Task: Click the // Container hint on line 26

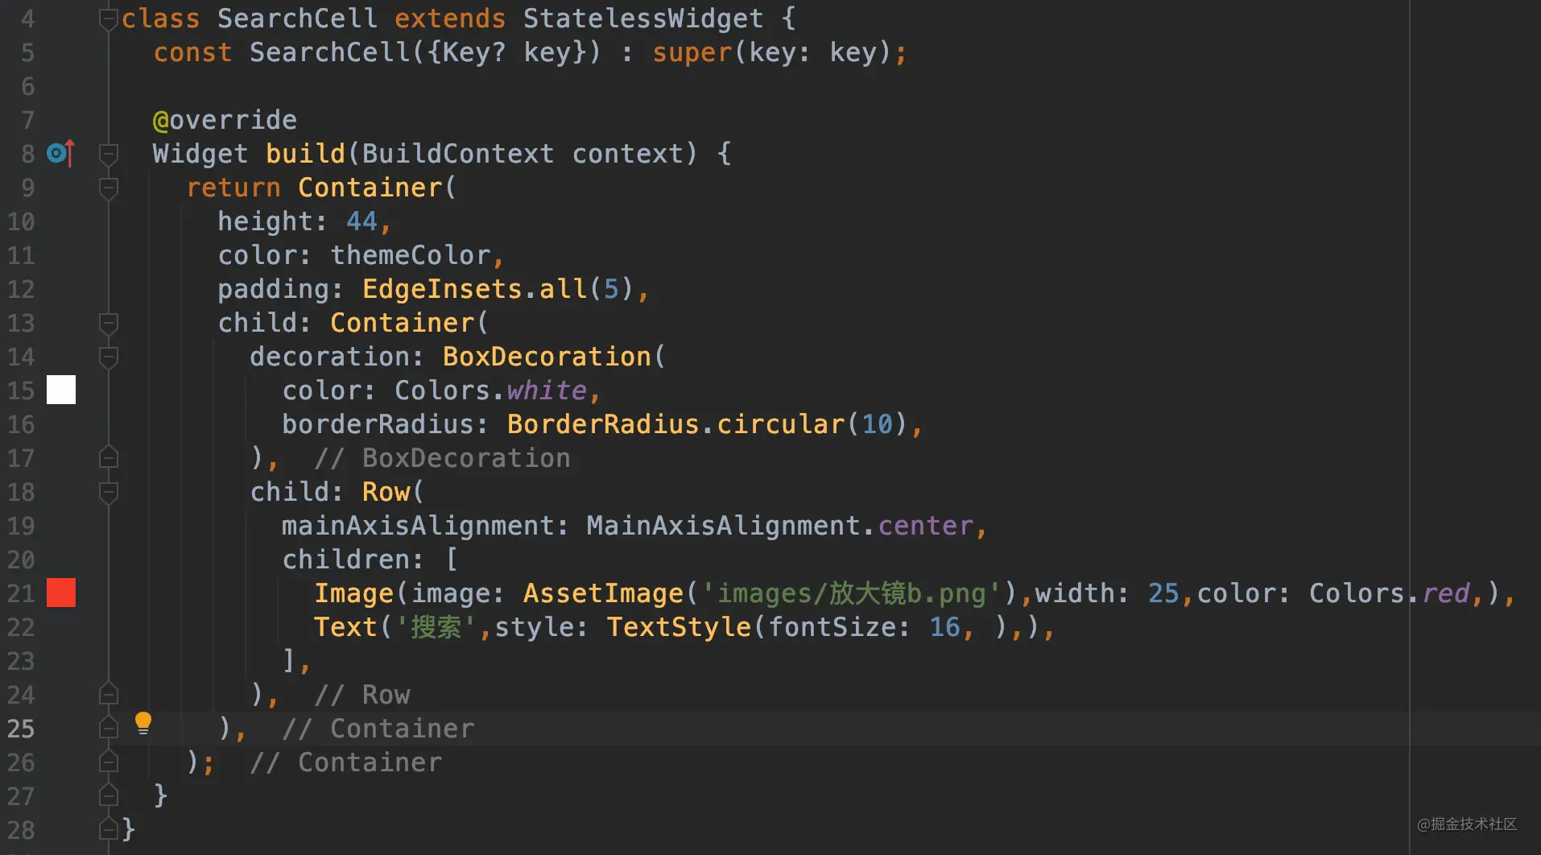Action: (346, 762)
